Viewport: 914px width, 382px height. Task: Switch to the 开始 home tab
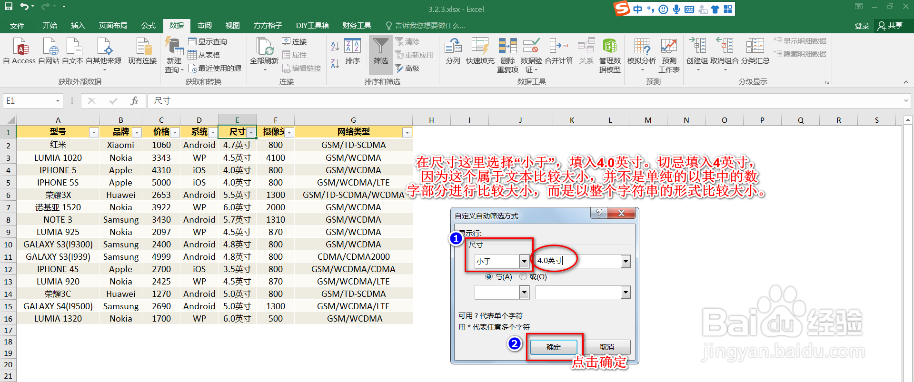coord(50,26)
